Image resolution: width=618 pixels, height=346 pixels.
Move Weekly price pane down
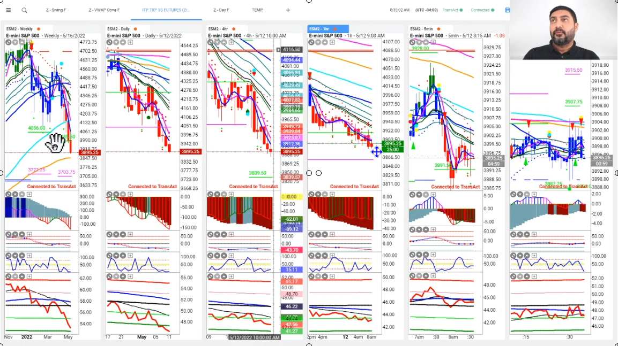15,42
